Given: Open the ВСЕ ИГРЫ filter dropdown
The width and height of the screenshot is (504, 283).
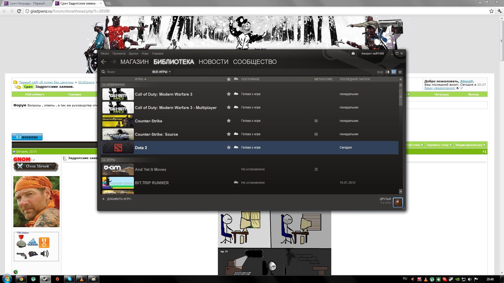Looking at the screenshot, I should (x=161, y=72).
